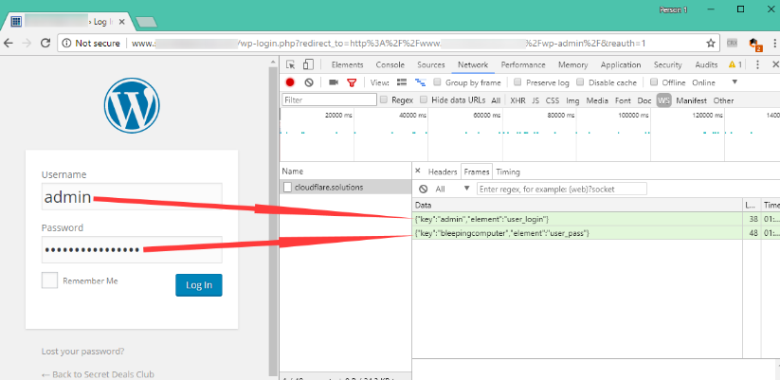Select the inspect element cursor tool
780x380 pixels.
[291, 64]
